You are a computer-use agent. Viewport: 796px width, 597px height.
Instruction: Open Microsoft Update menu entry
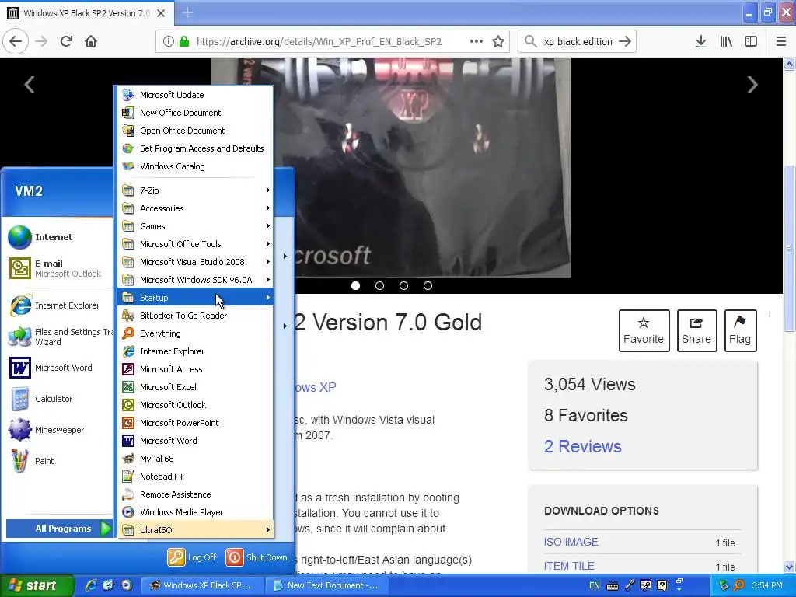[195, 95]
